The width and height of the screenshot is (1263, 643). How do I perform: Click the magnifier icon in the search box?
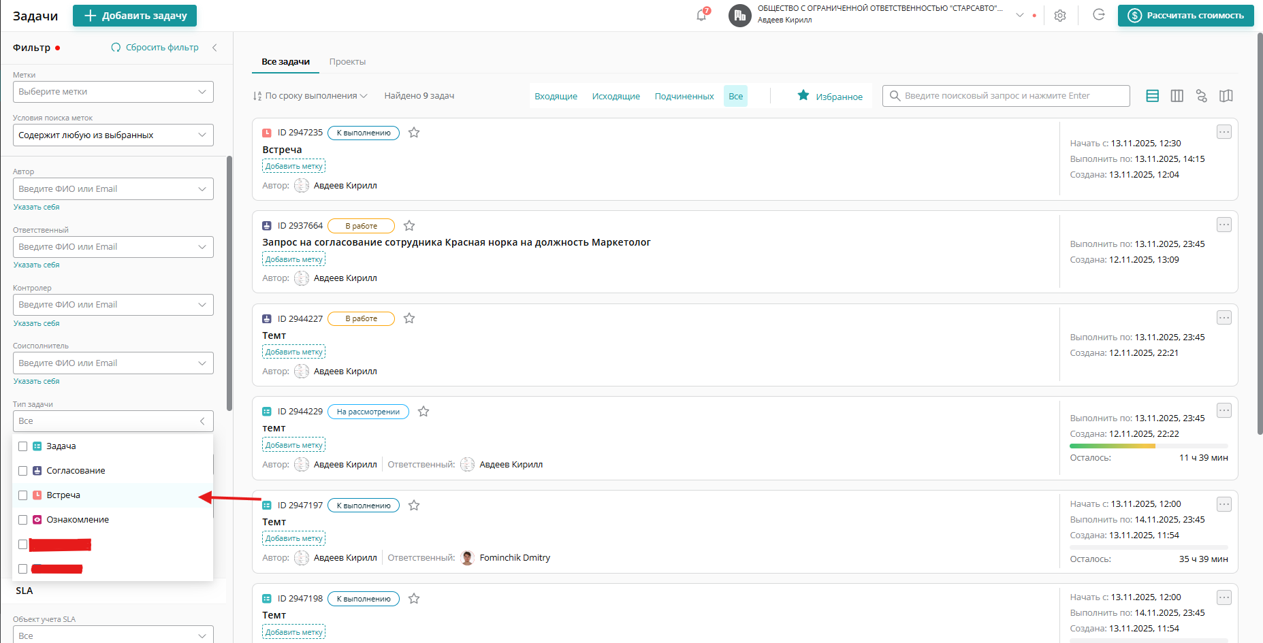[895, 96]
